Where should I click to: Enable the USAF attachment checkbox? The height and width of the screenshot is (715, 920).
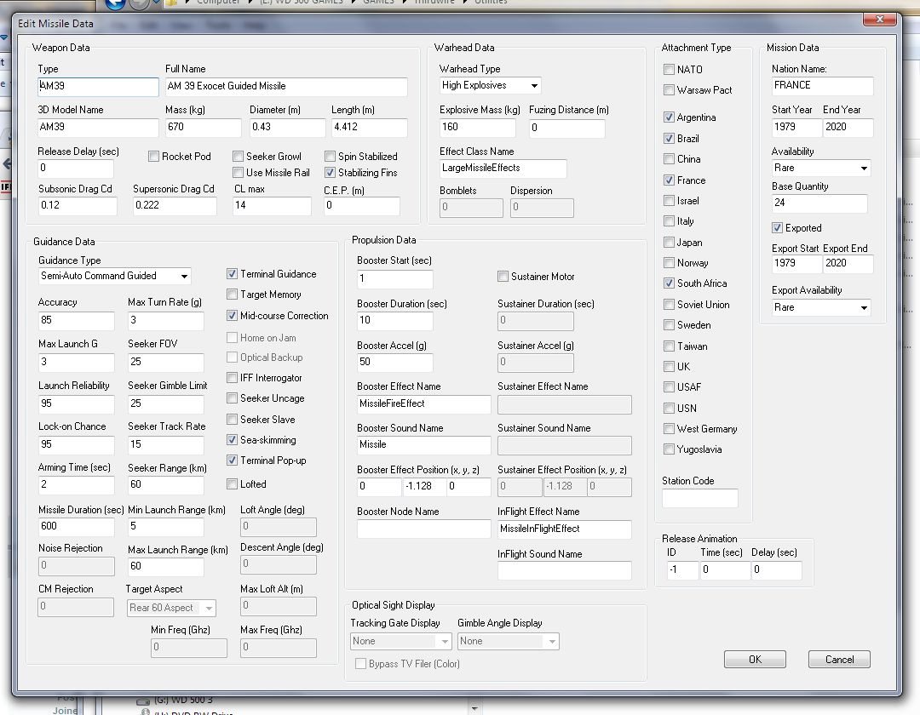(x=669, y=386)
